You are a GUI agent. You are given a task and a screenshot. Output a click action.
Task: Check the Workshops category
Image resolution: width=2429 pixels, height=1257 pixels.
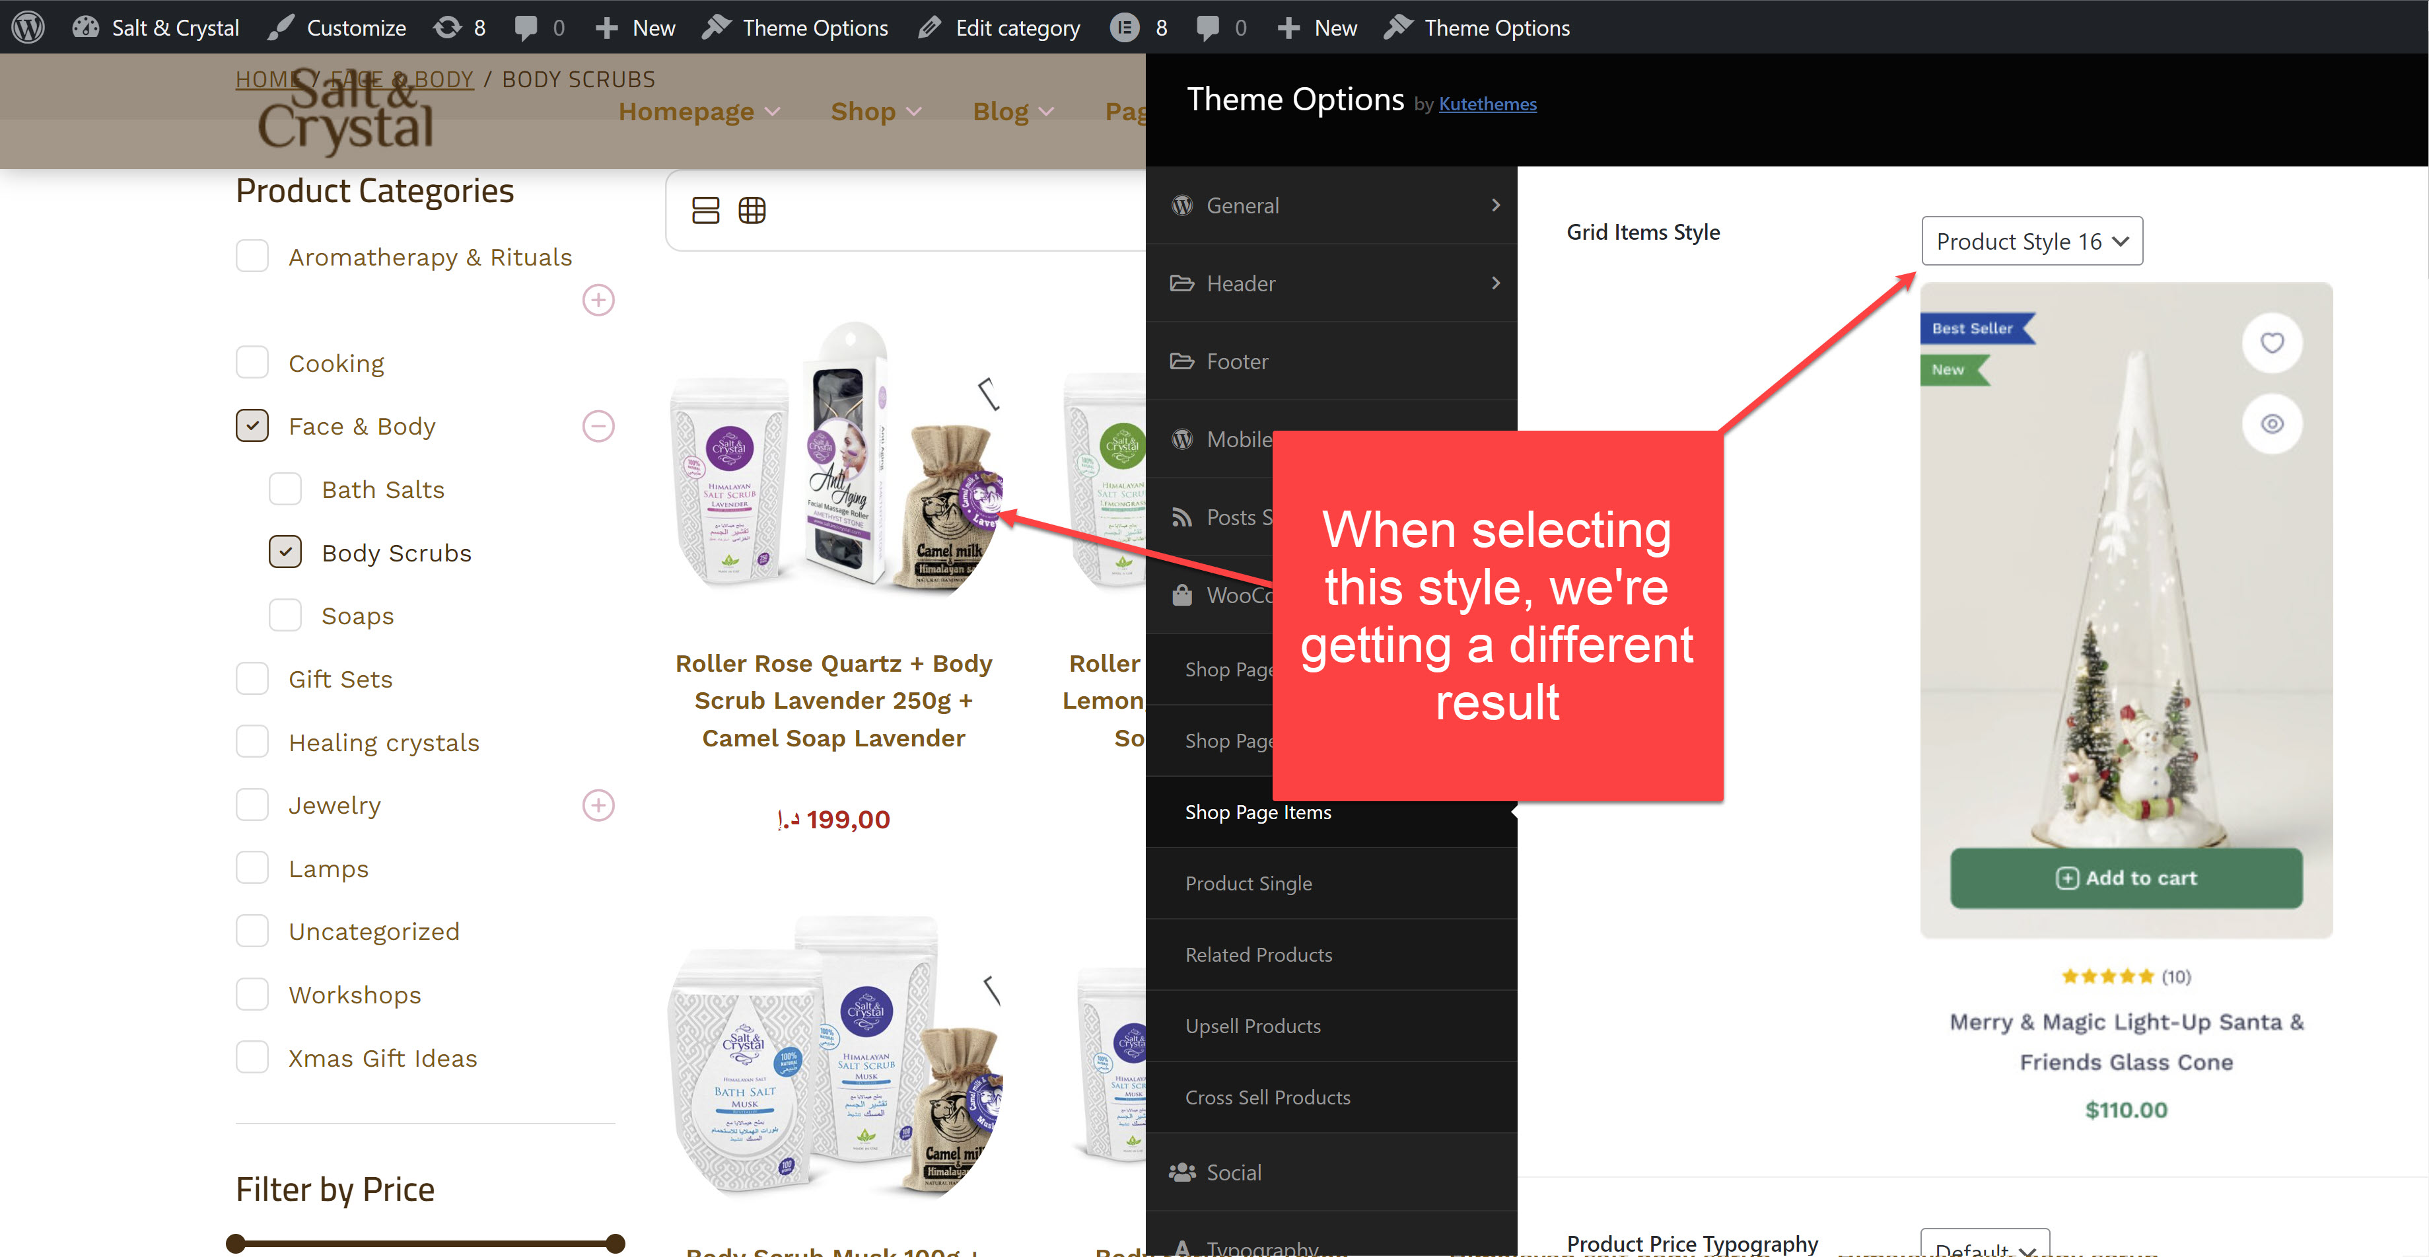252,994
